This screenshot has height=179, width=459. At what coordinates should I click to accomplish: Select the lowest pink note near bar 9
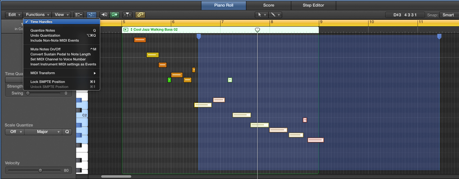coord(315,140)
